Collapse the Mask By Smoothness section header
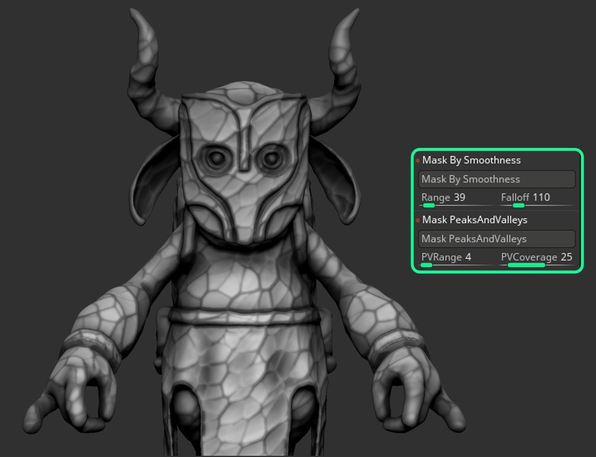Image resolution: width=596 pixels, height=457 pixels. [x=471, y=160]
